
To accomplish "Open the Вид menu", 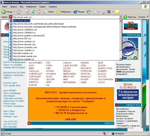I will [22, 7].
